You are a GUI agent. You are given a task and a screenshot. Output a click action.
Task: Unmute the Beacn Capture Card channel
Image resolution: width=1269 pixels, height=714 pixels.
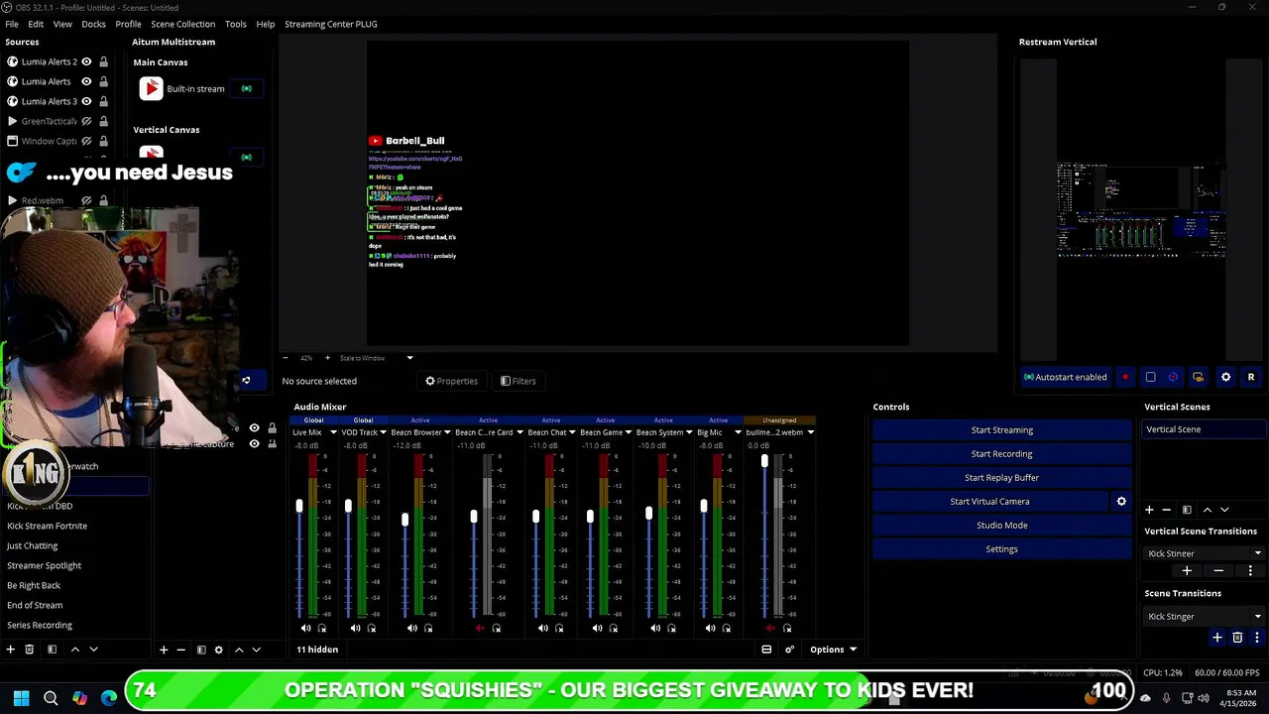[x=480, y=628]
